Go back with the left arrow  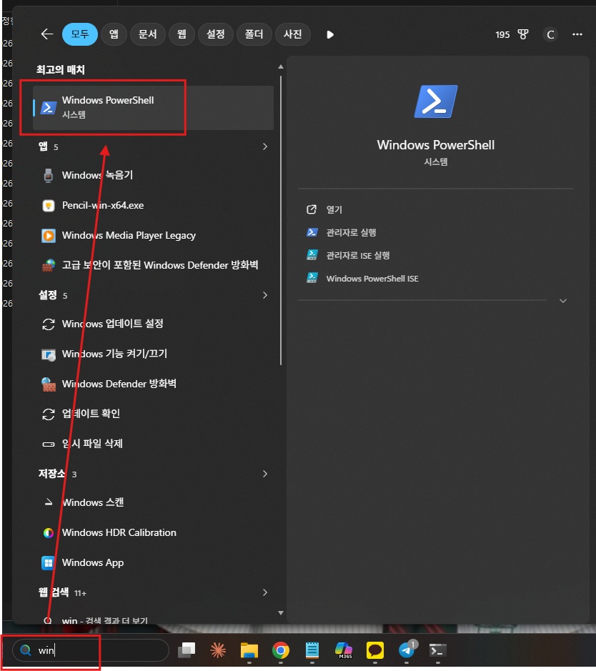point(47,34)
